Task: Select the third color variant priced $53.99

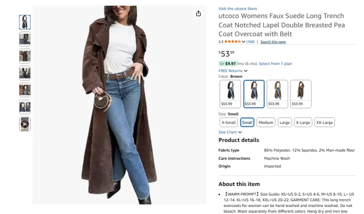Action: tap(277, 93)
